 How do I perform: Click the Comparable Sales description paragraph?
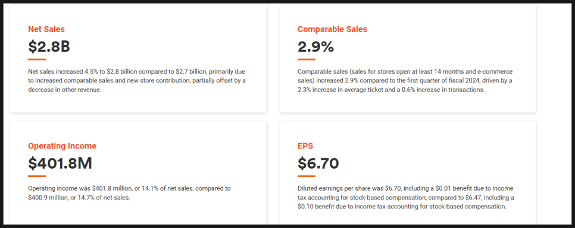point(405,81)
